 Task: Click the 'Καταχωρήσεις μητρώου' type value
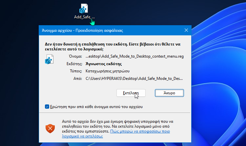pyautogui.click(x=108, y=71)
